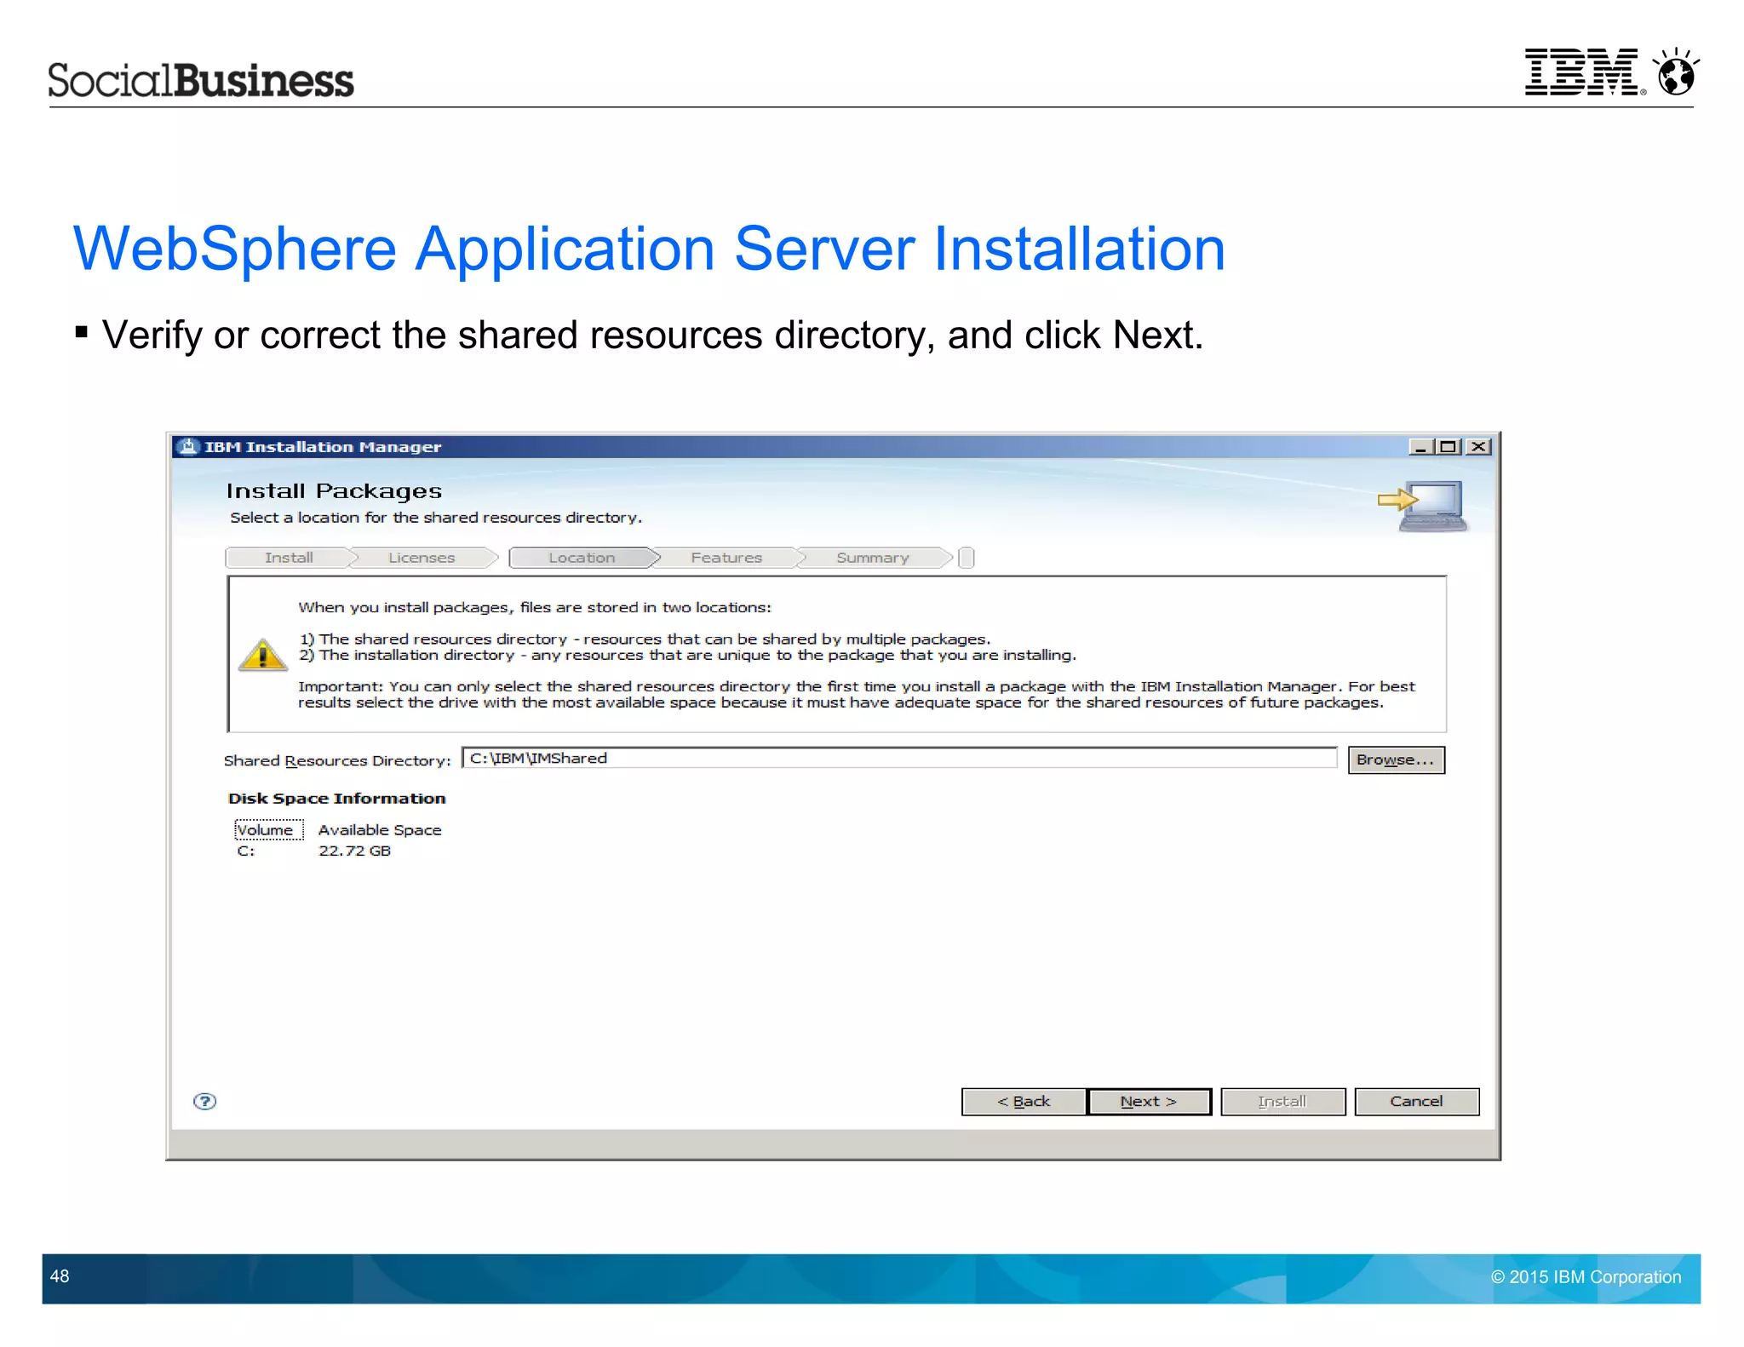
Task: Click the disabled Install button
Action: pos(1282,1101)
